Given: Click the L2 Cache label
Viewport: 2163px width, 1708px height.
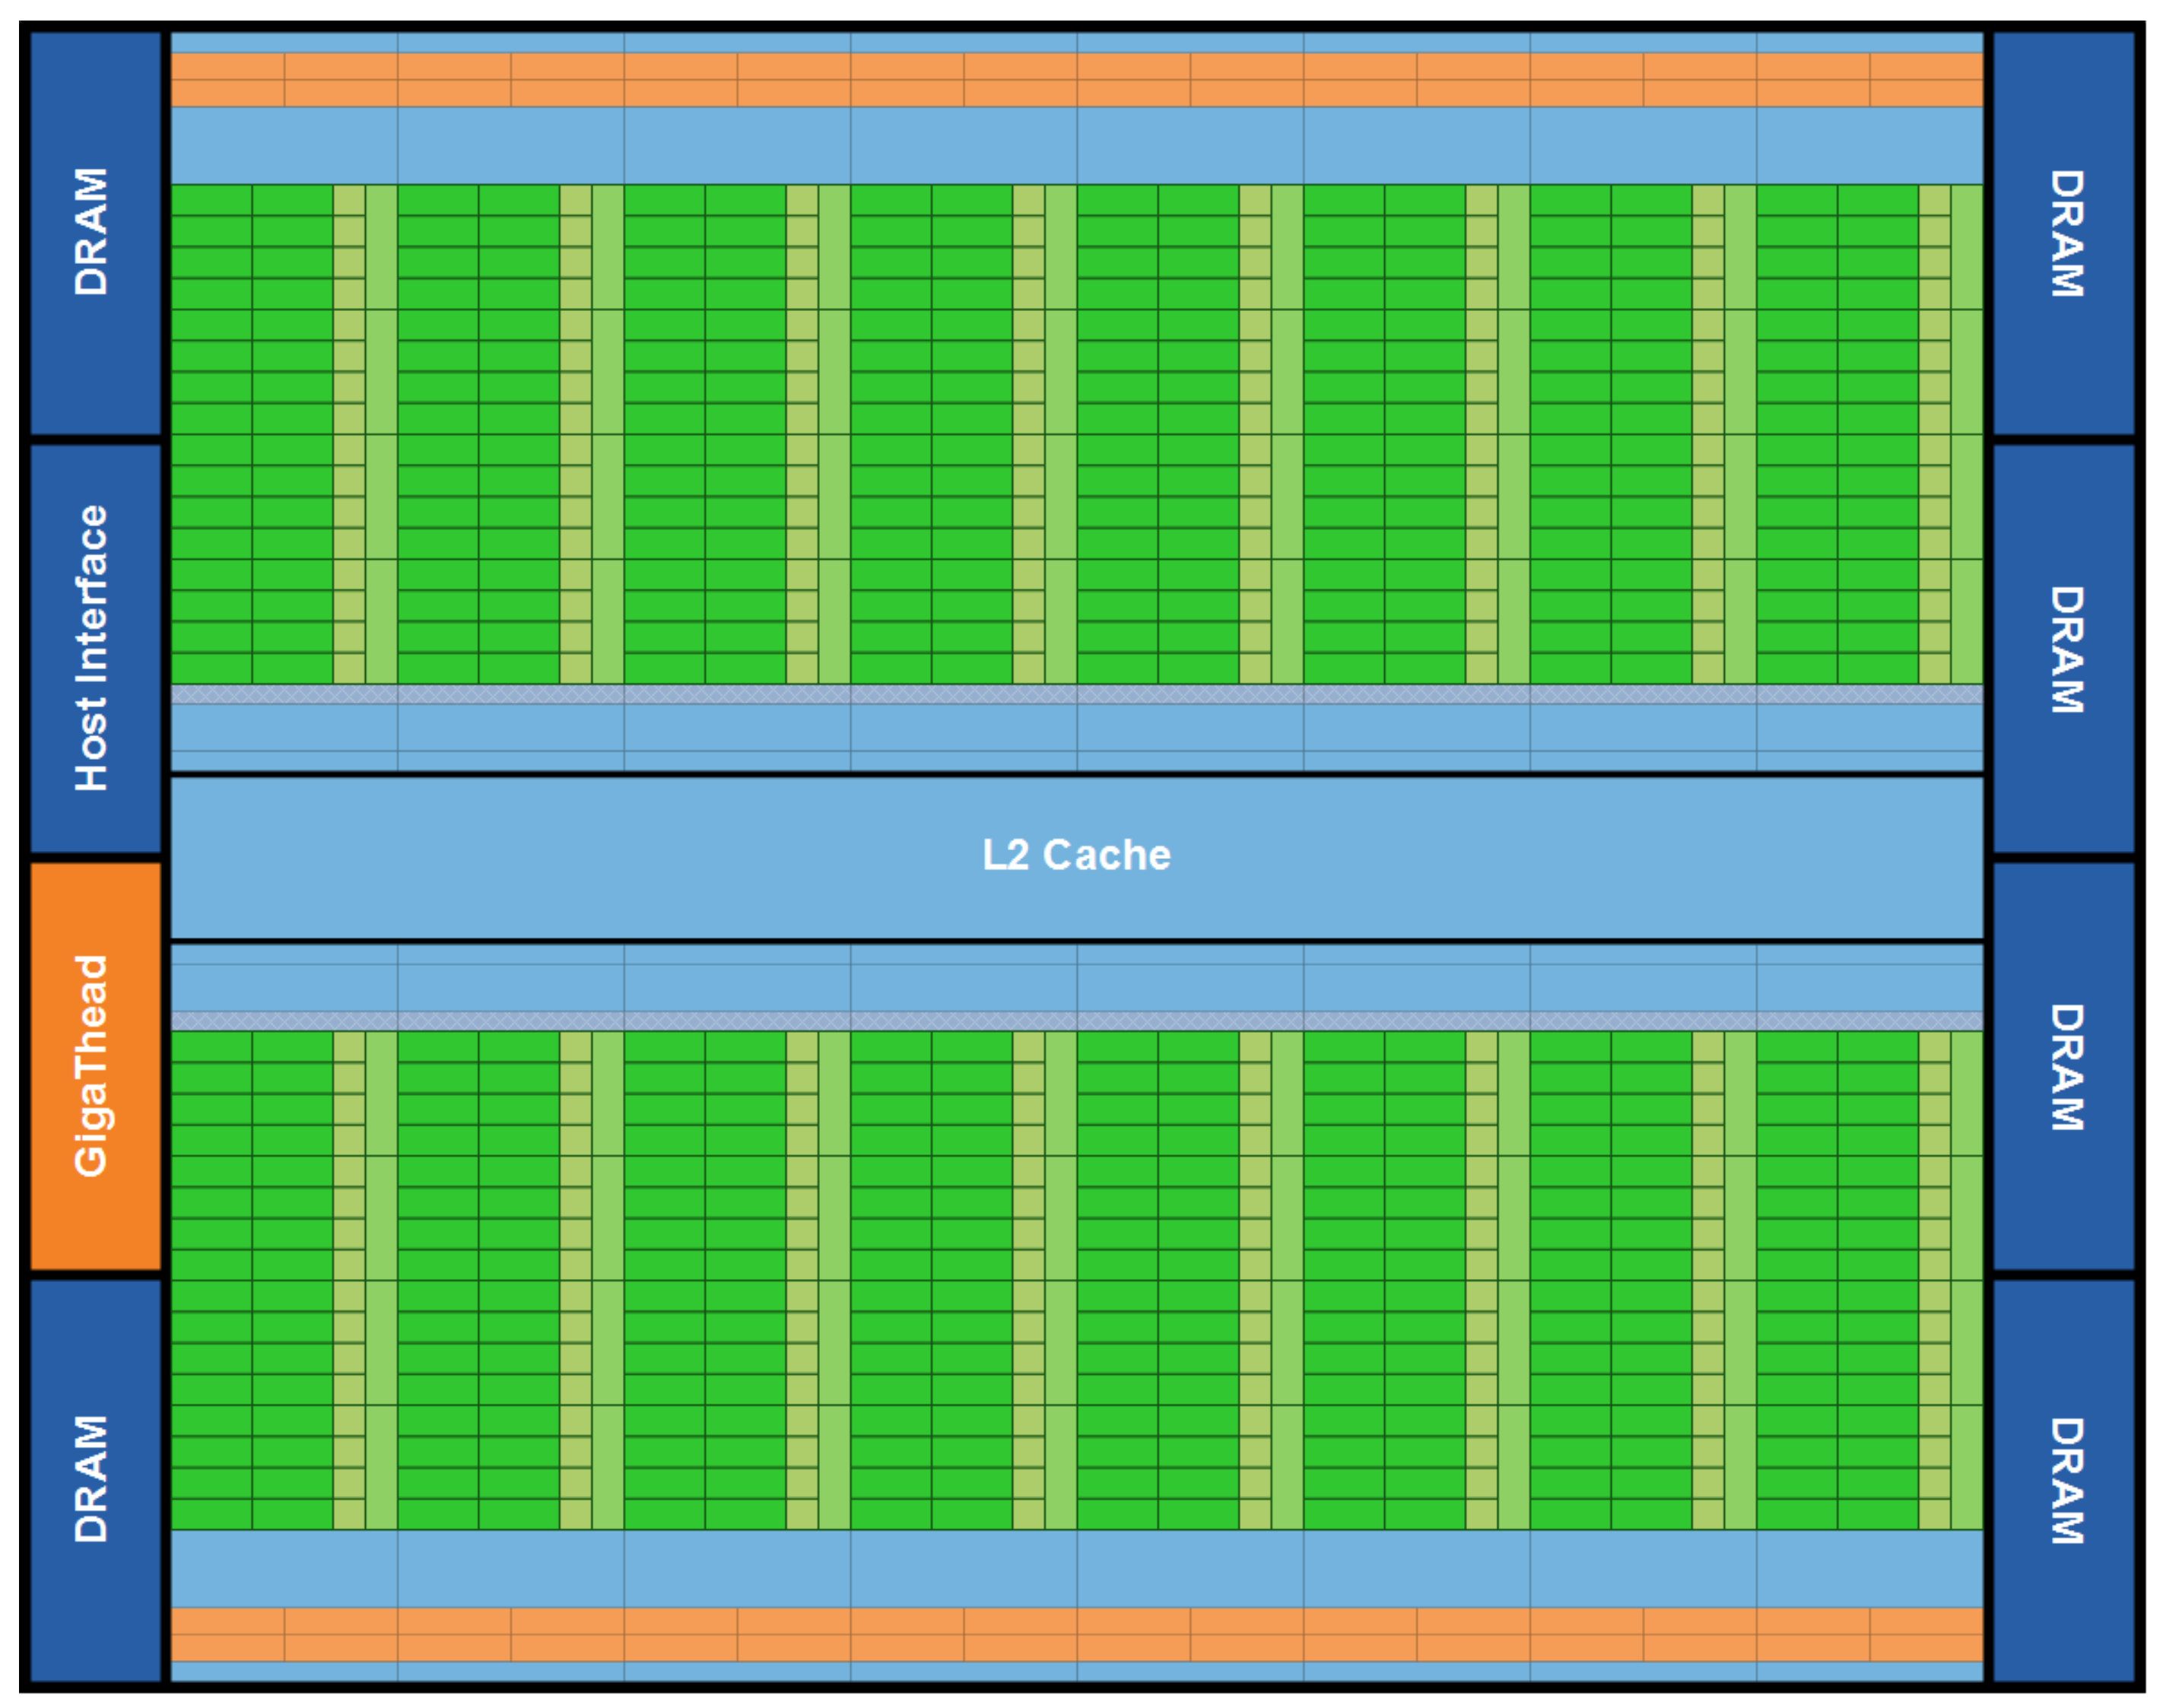Looking at the screenshot, I should pos(1076,856).
